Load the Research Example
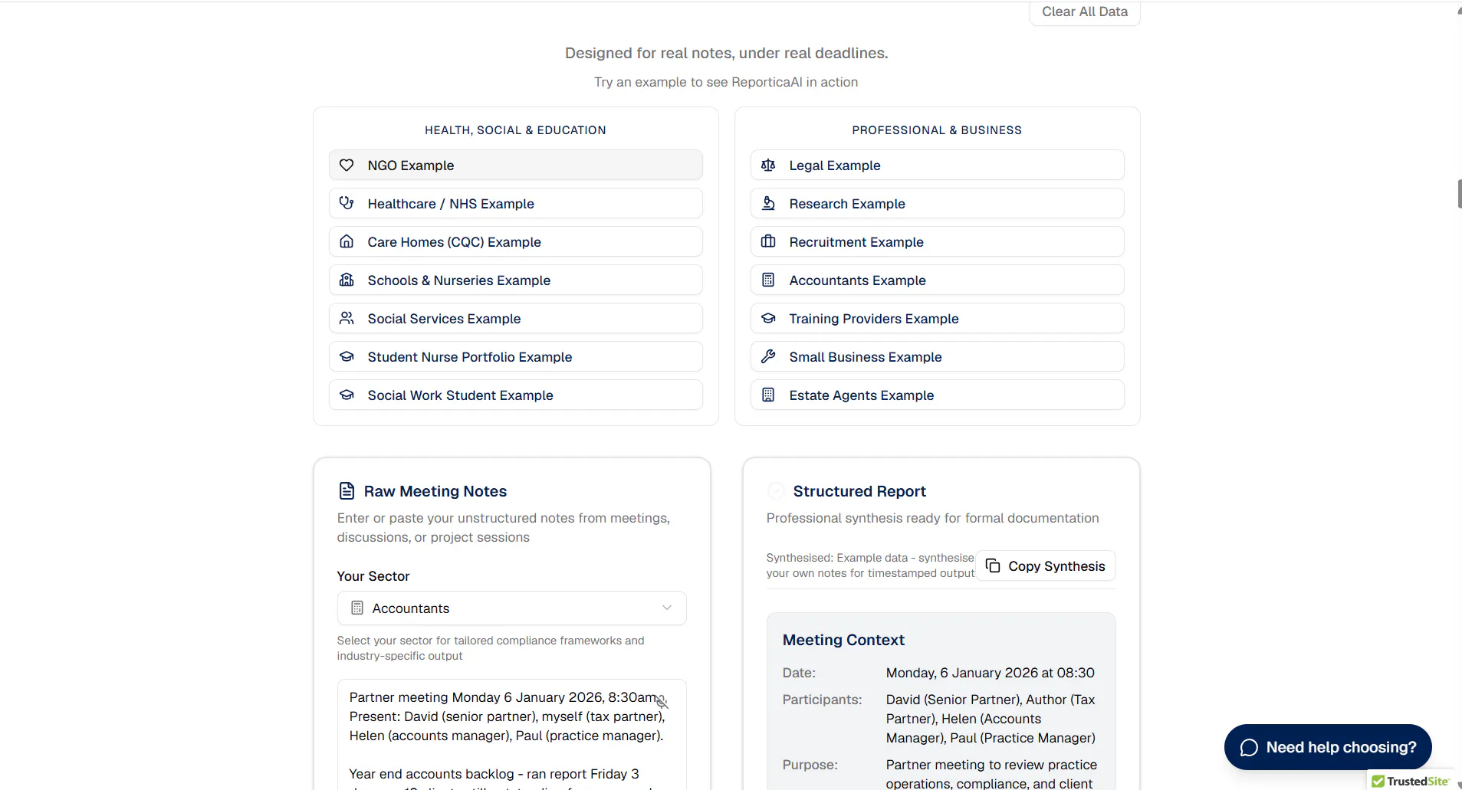Screen dimensions: 1462x790 click(x=937, y=203)
